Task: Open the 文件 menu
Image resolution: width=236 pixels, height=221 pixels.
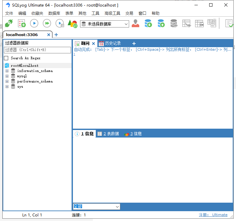Action: 9,13
